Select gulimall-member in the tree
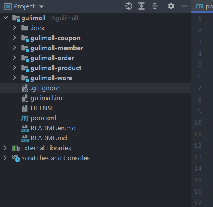 [x=57, y=48]
